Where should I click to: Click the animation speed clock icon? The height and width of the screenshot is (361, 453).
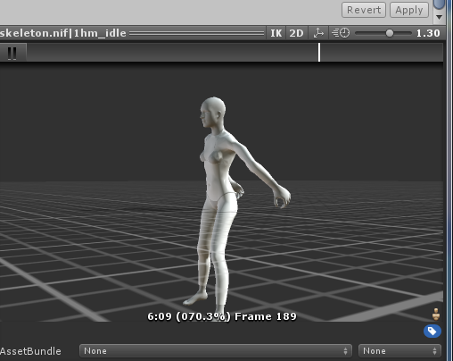[341, 33]
